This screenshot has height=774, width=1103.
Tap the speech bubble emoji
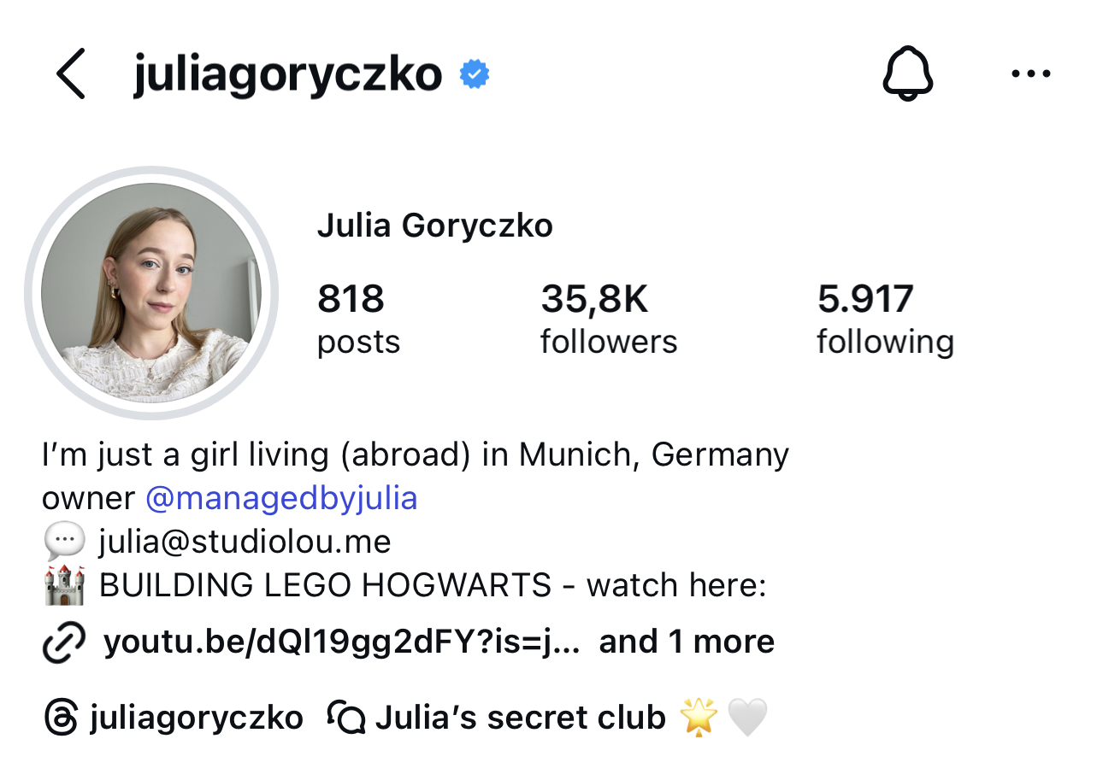(63, 542)
